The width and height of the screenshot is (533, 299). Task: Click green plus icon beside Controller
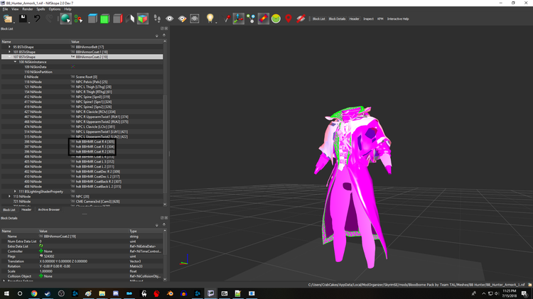pos(41,251)
